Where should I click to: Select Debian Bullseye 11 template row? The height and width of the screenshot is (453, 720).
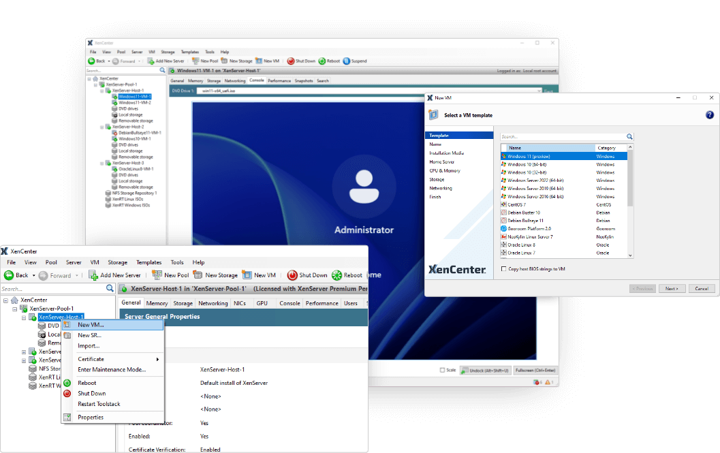tap(564, 221)
